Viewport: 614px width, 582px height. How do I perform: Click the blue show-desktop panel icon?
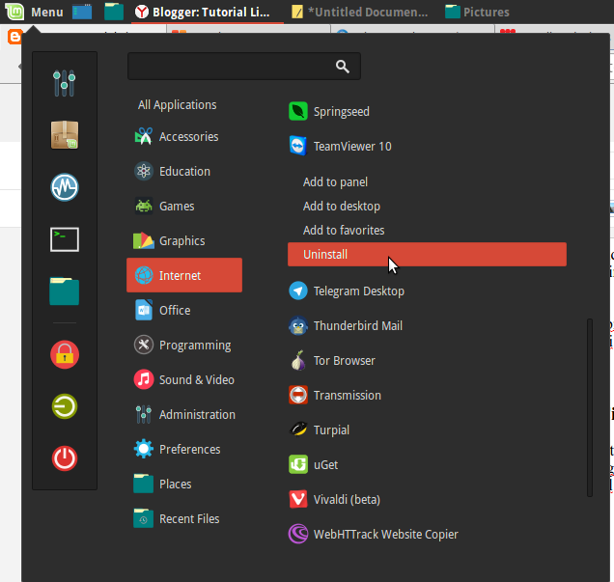tap(82, 12)
